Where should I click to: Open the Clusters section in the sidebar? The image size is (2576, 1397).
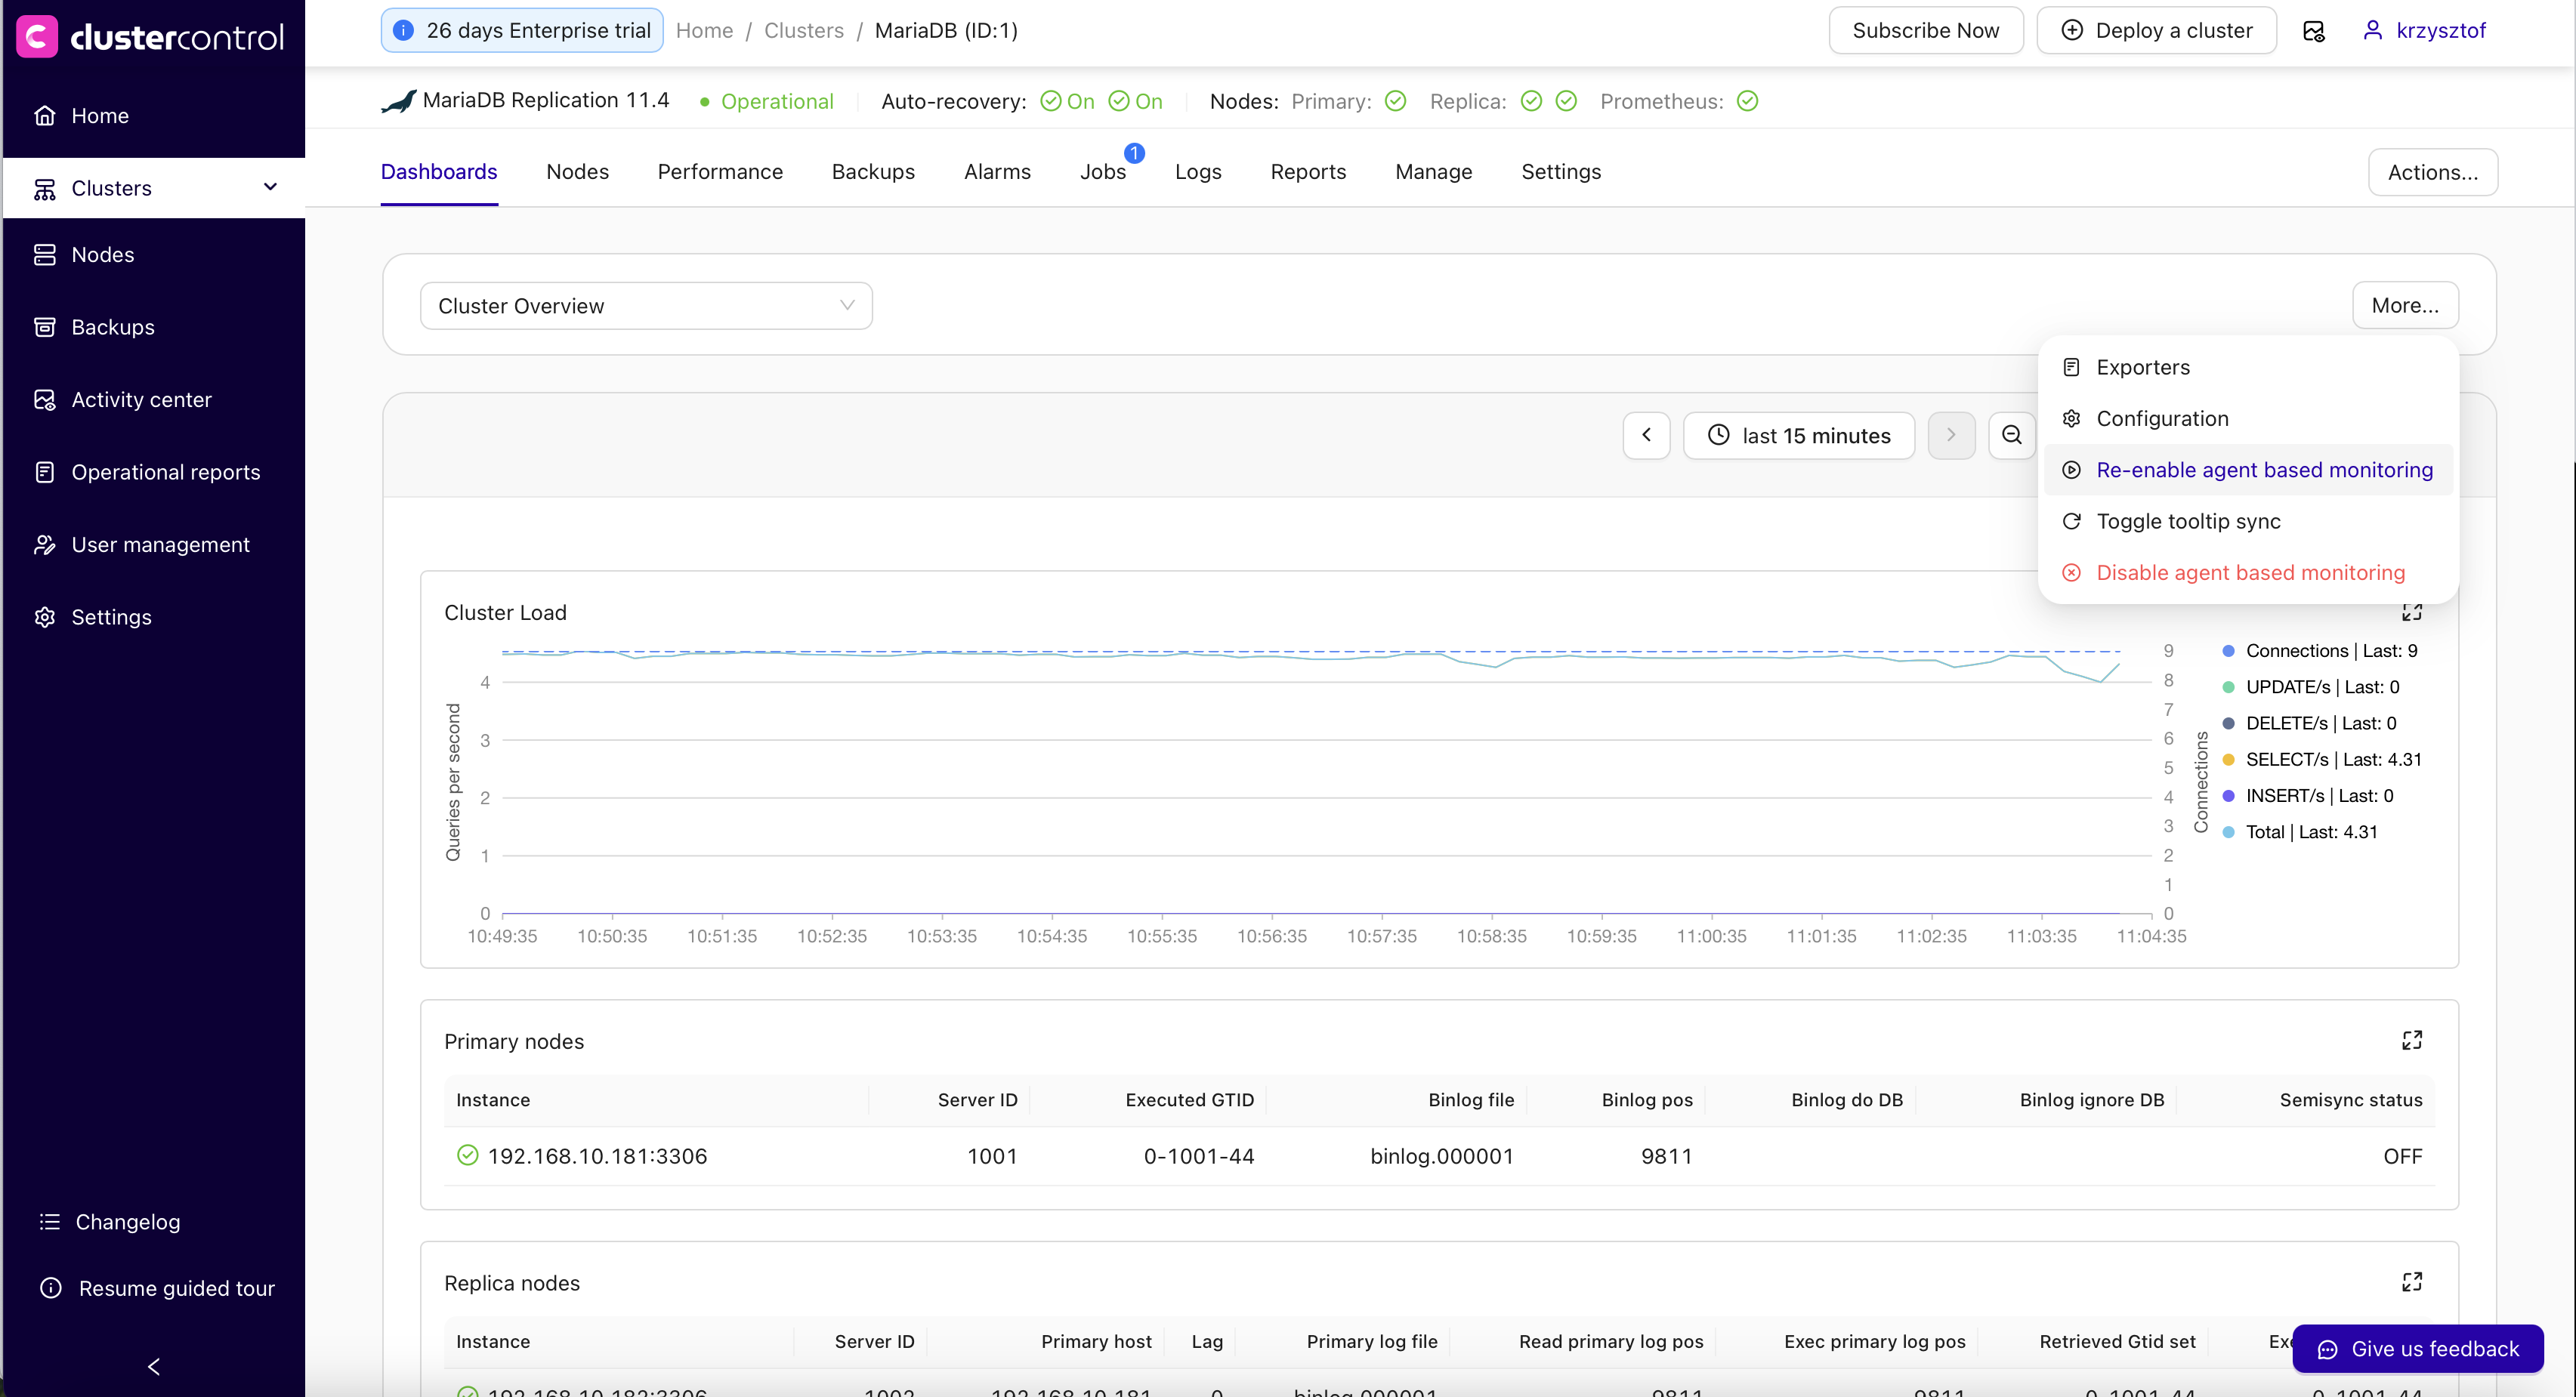click(113, 188)
